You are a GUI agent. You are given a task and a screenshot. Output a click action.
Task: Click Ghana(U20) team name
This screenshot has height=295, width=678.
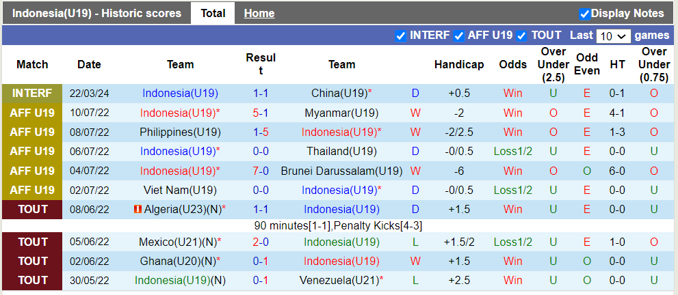(177, 261)
